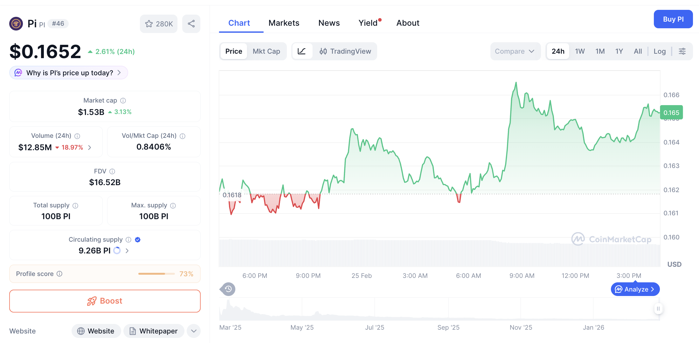Image resolution: width=699 pixels, height=343 pixels.
Task: Add Pi to watchlist via star icon
Action: click(149, 24)
